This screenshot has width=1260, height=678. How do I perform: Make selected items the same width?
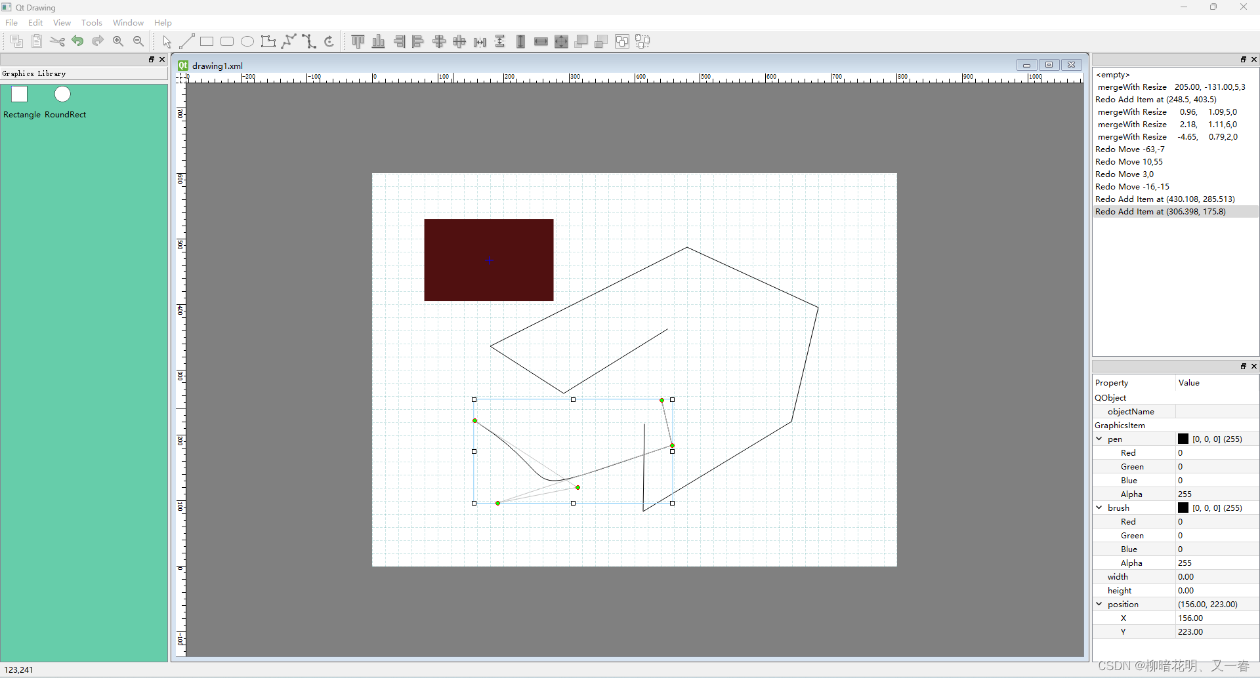pos(541,41)
